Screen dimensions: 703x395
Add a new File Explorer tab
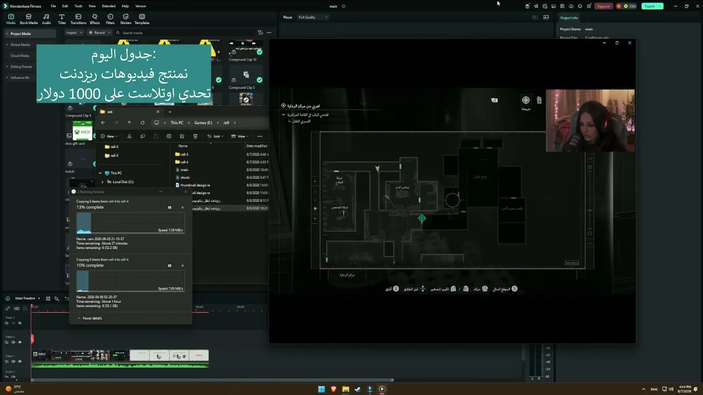[x=170, y=112]
